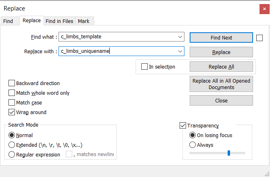Screen dimensions: 270x177
Task: Toggle the checkbox next to Find Next
Action: (x=260, y=37)
